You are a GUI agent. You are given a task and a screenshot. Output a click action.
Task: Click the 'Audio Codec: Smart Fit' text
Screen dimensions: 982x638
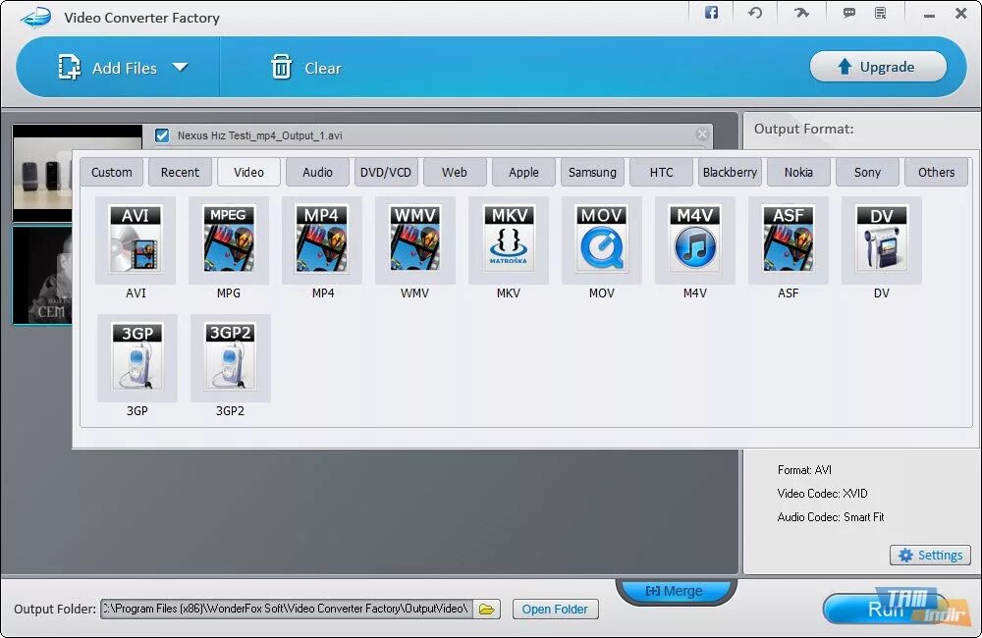pos(831,517)
